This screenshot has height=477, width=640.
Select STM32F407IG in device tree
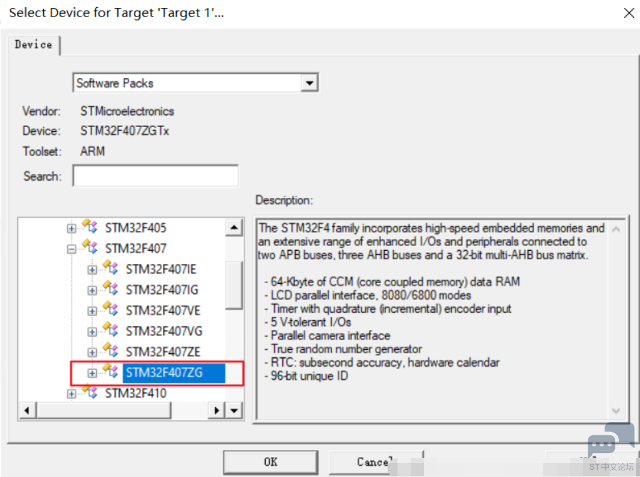[x=162, y=290]
